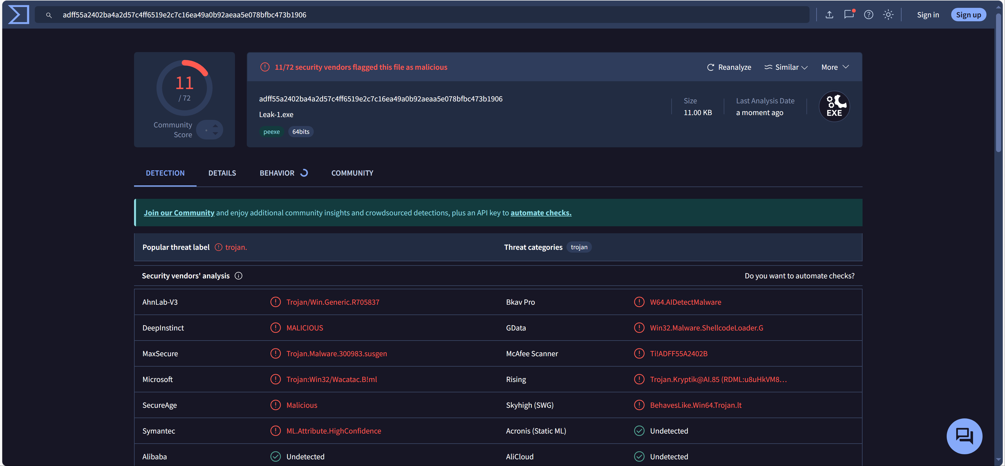
Task: Click the 11.00 KB size value
Action: pyautogui.click(x=698, y=113)
